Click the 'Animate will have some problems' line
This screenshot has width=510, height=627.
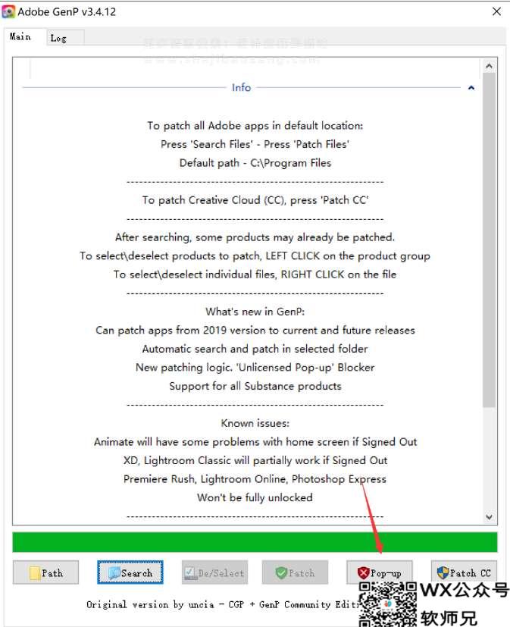255,442
